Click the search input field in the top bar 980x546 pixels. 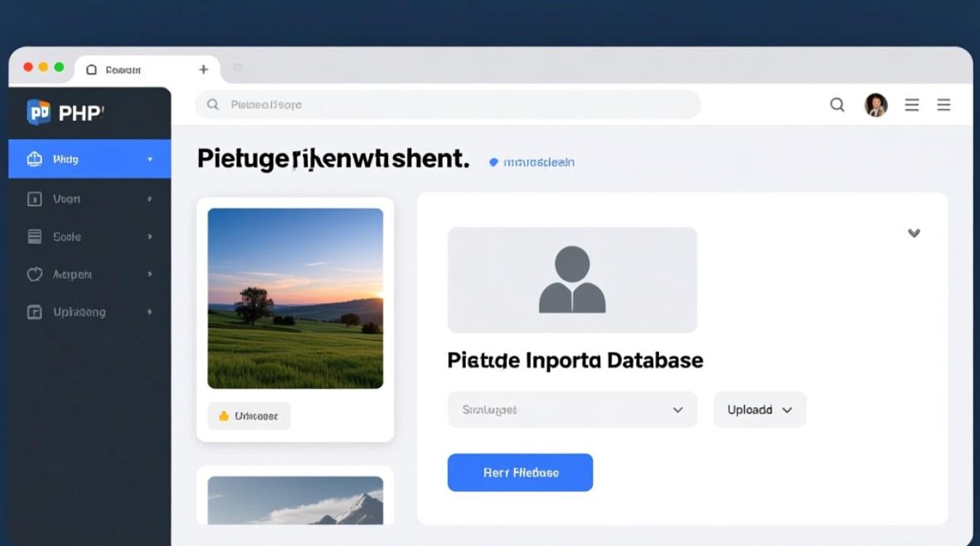click(448, 105)
